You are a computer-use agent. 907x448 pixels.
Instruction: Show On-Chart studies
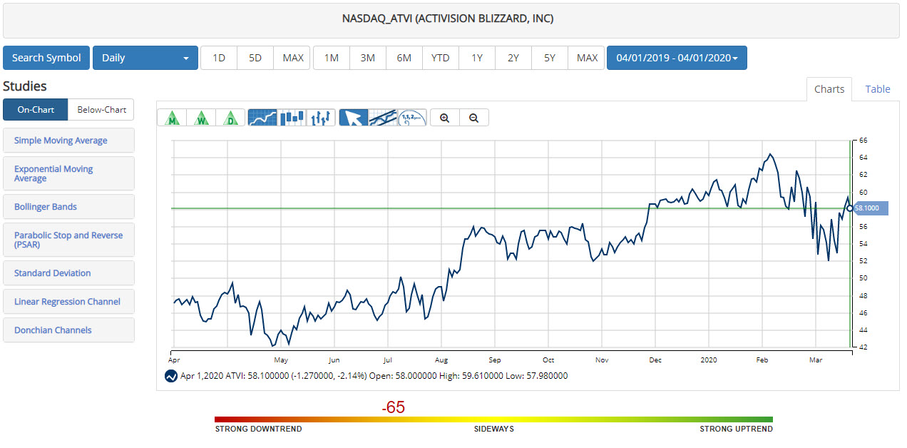pyautogui.click(x=36, y=110)
